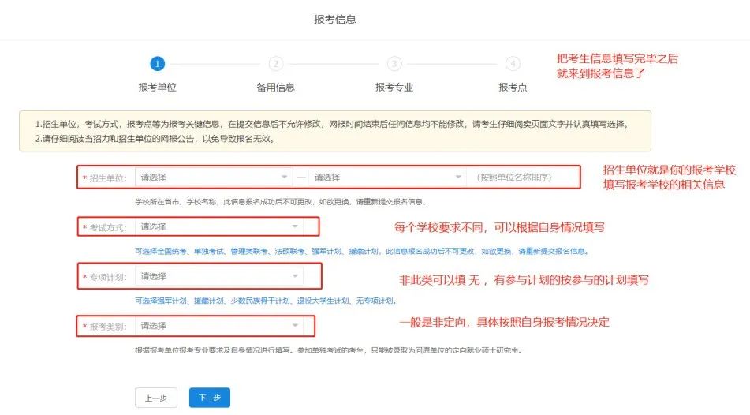Screen dimensions: 750x415
Task: Click the 报考信息 page title
Action: click(x=335, y=19)
